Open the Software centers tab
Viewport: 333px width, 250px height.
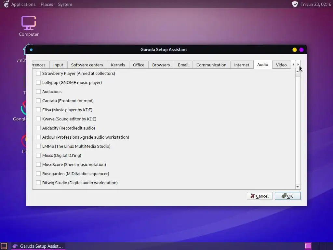pyautogui.click(x=87, y=65)
